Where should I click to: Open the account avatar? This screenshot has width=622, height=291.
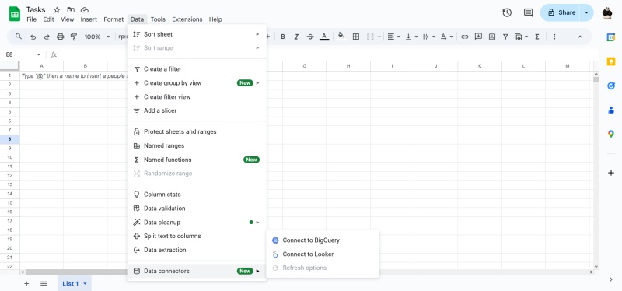point(607,12)
